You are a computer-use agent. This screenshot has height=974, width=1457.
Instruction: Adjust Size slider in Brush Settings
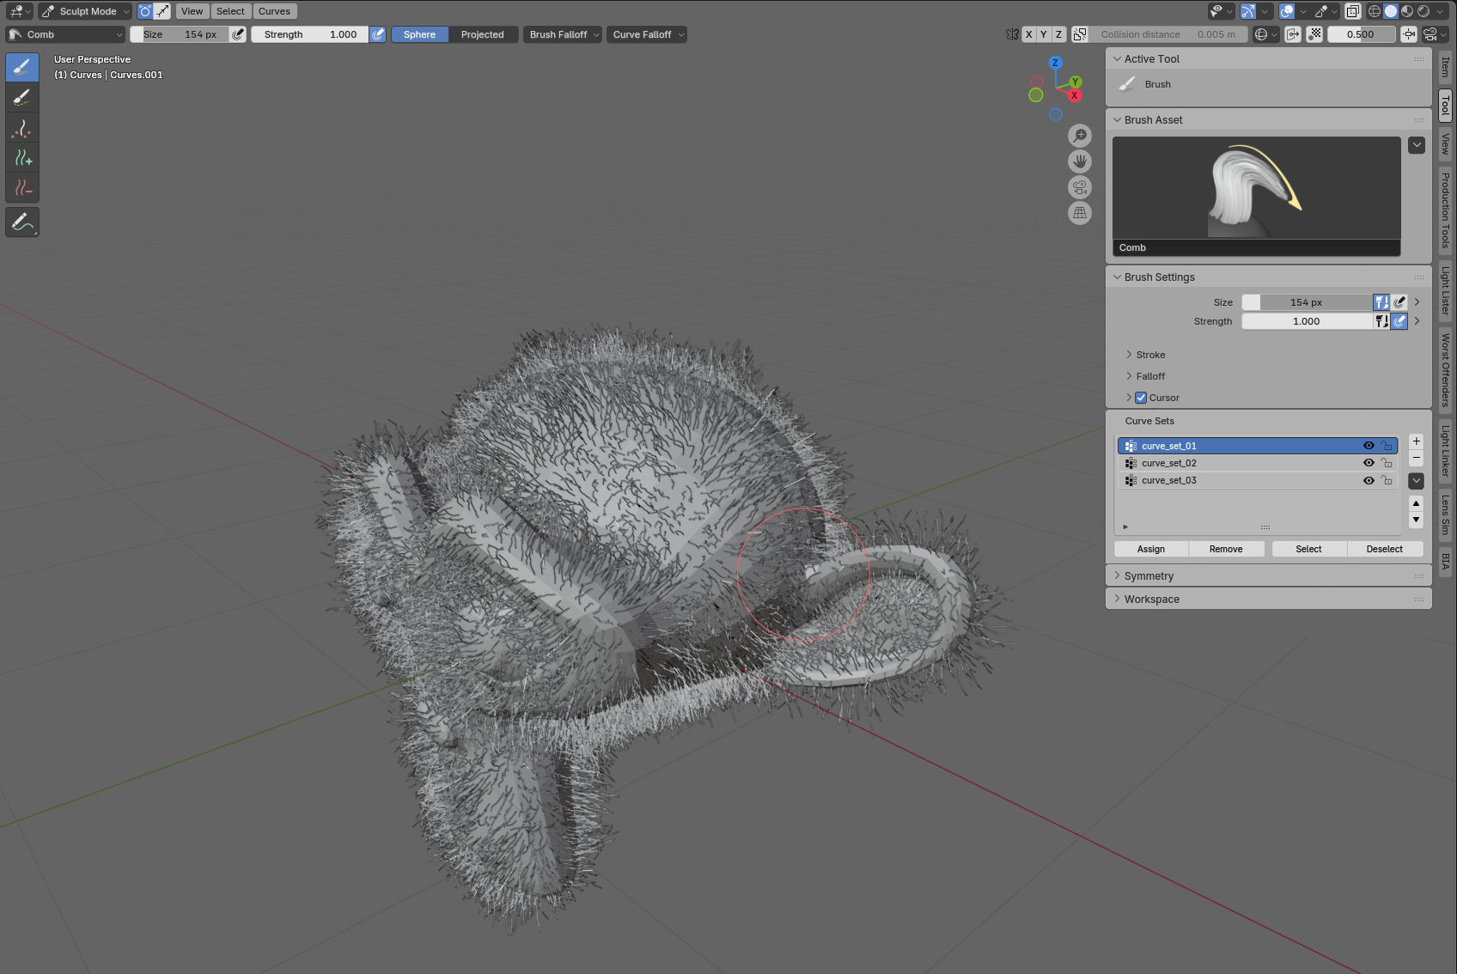point(1307,302)
